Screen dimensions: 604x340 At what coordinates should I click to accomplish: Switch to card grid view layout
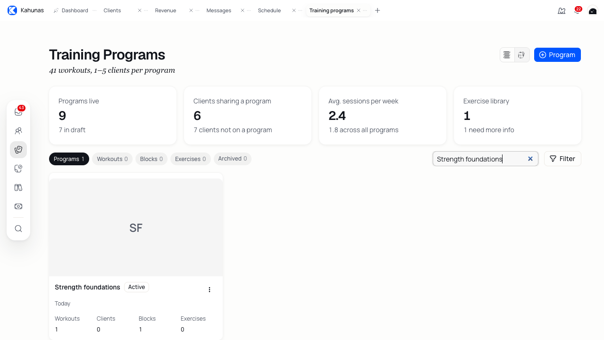point(521,55)
